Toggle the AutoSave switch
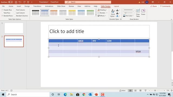This screenshot has height=97, width=173. pos(11,2)
